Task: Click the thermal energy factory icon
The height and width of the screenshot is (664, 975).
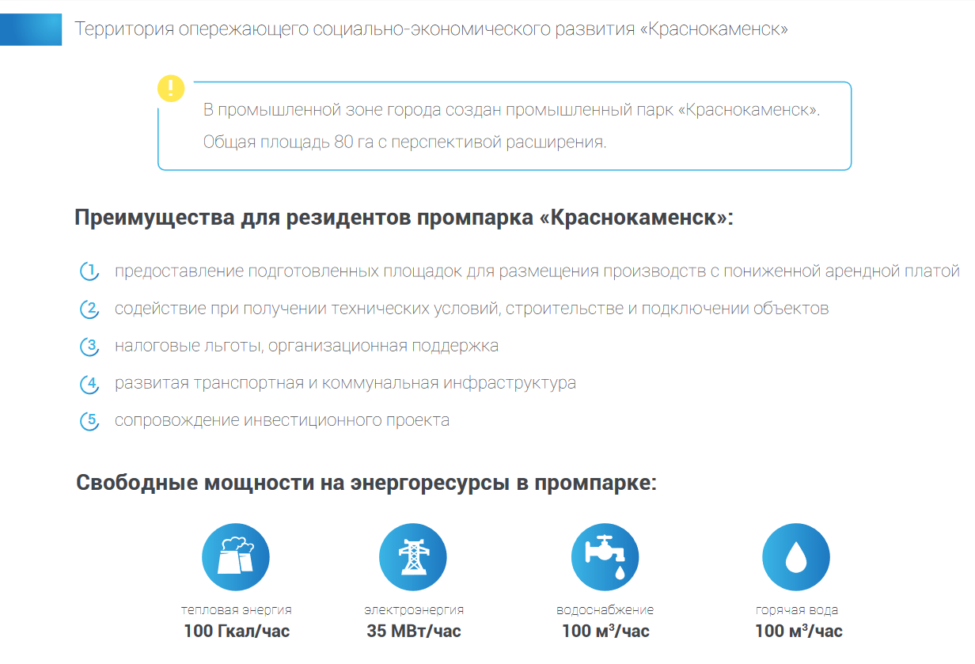Action: (236, 557)
